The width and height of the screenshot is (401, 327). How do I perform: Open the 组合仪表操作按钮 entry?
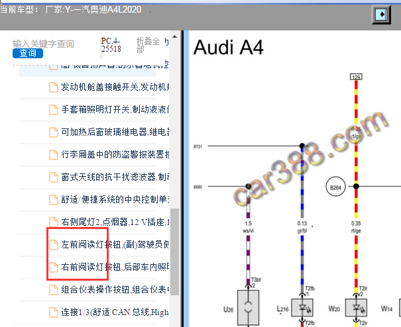pyautogui.click(x=115, y=289)
